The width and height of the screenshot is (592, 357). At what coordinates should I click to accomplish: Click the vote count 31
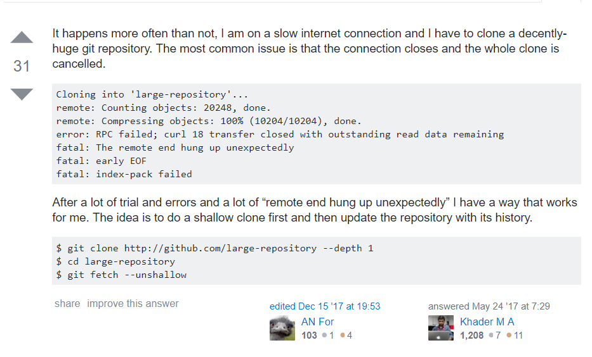(22, 66)
